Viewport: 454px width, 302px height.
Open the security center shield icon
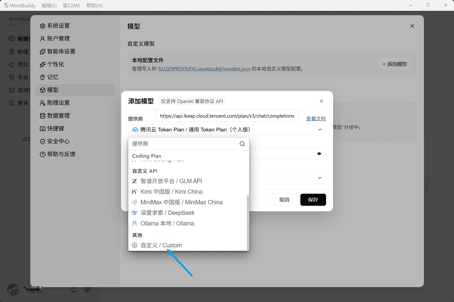click(43, 142)
